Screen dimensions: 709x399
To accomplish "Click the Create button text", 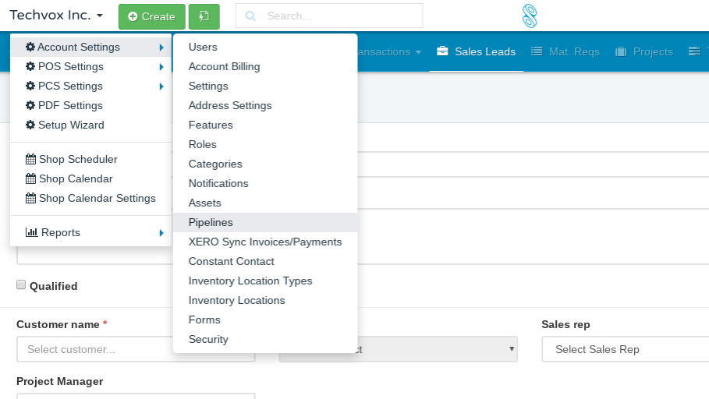I will pos(158,16).
